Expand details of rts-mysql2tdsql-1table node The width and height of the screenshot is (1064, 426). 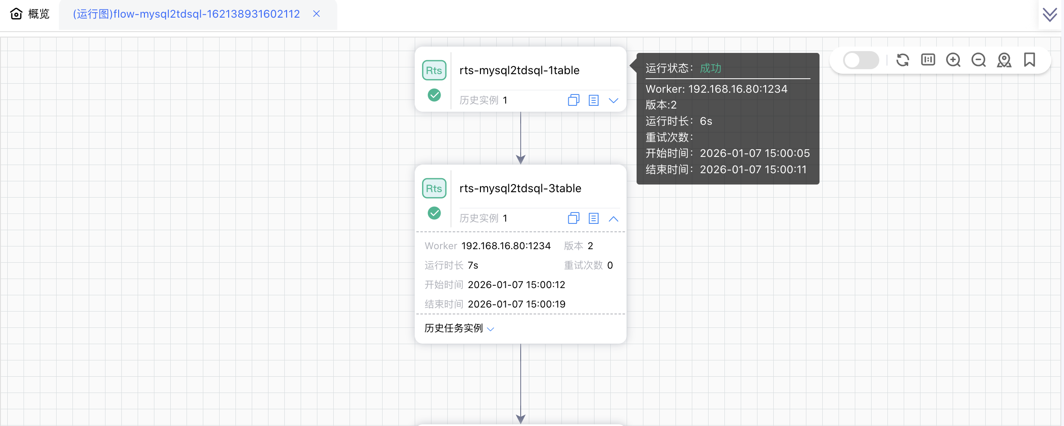(x=613, y=100)
